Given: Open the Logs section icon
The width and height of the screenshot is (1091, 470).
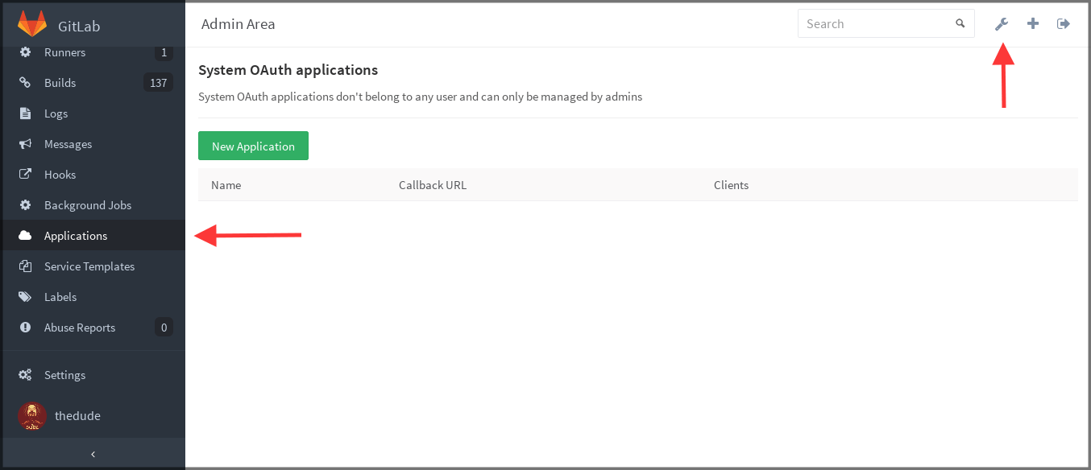Looking at the screenshot, I should point(25,113).
